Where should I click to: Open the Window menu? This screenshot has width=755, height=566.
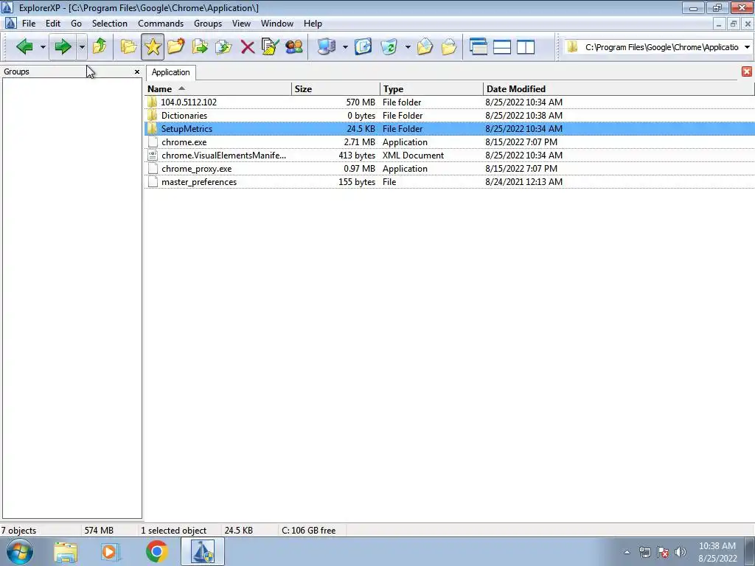[x=277, y=24]
